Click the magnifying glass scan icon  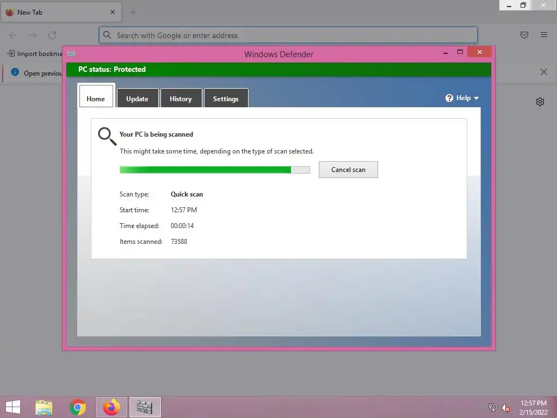[x=107, y=137]
